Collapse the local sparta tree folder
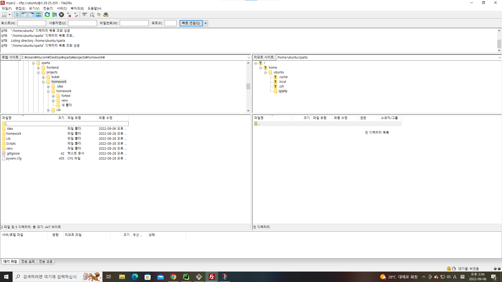 click(x=33, y=63)
